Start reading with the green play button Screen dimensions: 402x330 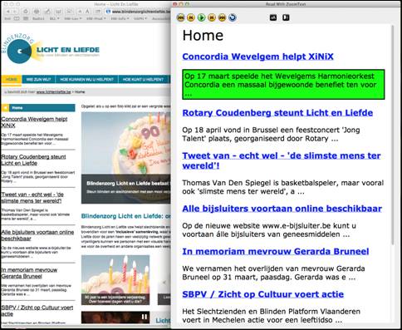click(x=202, y=17)
